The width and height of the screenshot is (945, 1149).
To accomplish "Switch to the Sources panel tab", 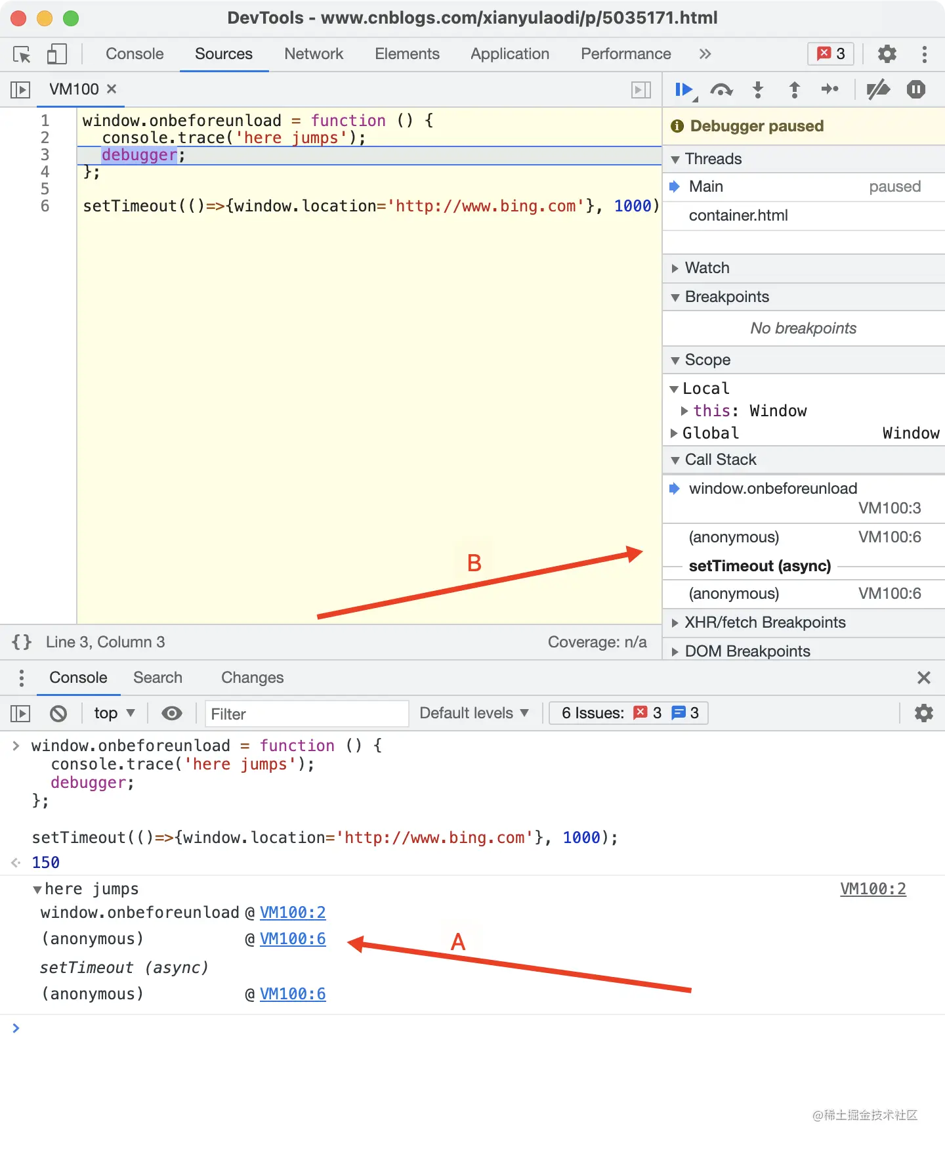I will [224, 54].
